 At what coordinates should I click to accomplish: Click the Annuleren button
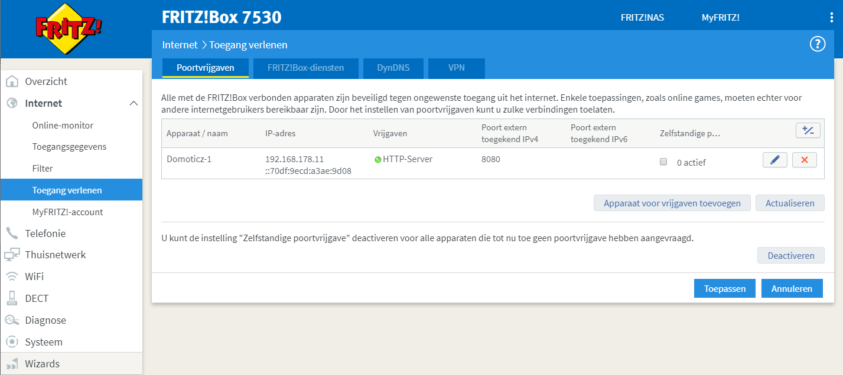(792, 288)
